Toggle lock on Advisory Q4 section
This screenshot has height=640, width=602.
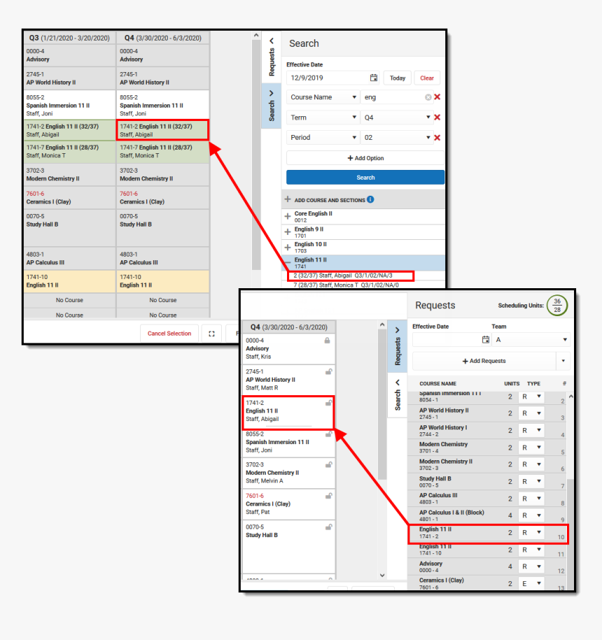pos(327,341)
